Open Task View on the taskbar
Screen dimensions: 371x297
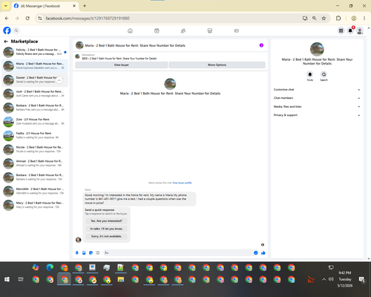tap(21, 279)
